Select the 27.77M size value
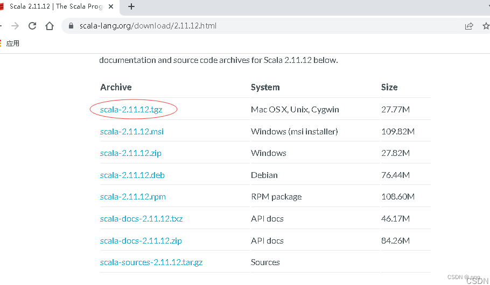This screenshot has width=490, height=285. [x=395, y=110]
